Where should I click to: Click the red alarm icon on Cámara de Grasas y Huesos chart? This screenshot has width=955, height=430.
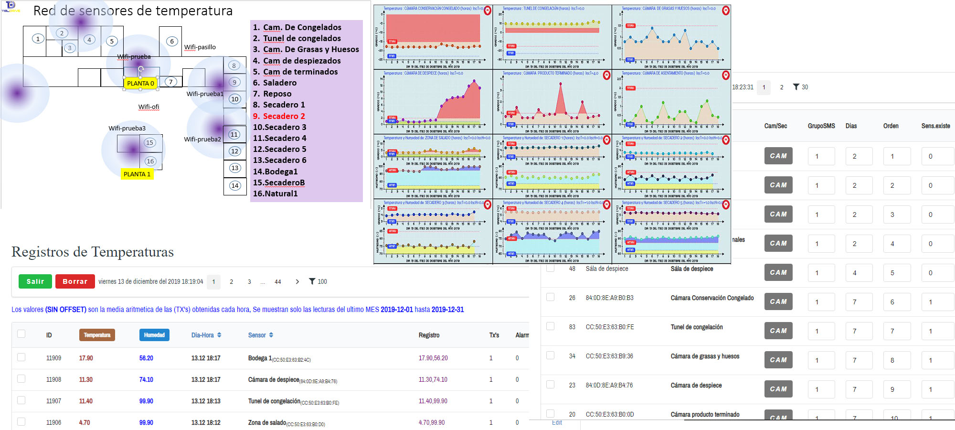click(726, 11)
